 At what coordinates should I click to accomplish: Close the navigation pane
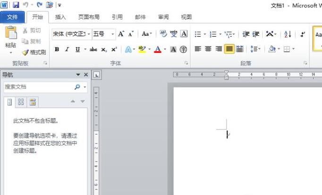tap(86, 74)
